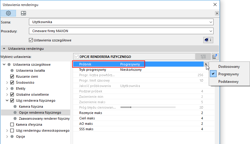250x144 pixels.
Task: Toggle Użyj renderingu stereoskopowego checkbox
Action: (x=12, y=130)
